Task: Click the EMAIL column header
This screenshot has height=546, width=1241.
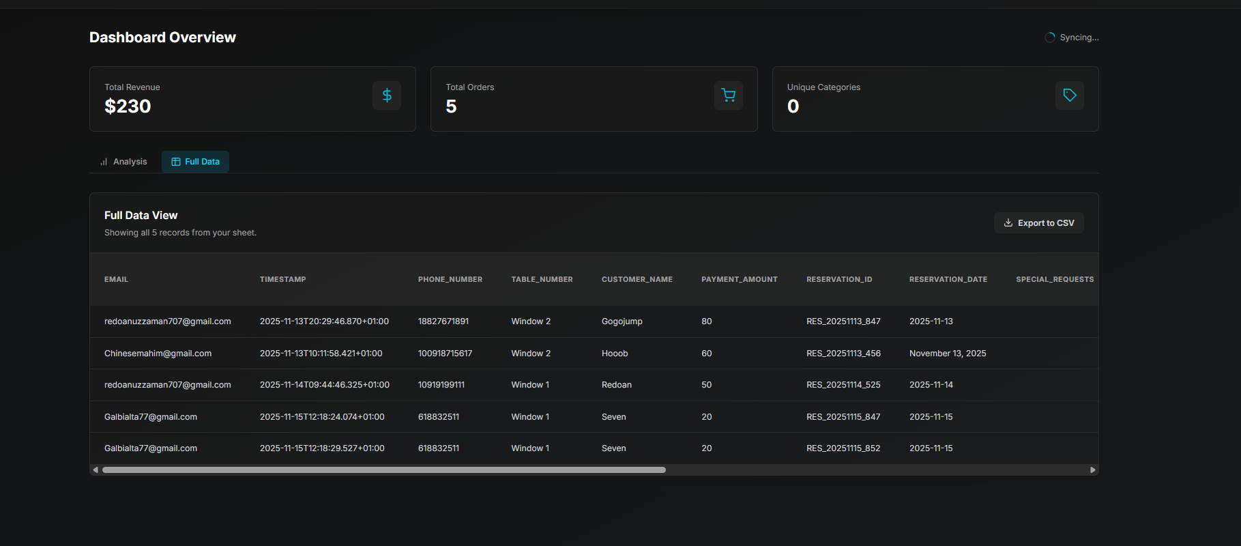Action: 116,279
